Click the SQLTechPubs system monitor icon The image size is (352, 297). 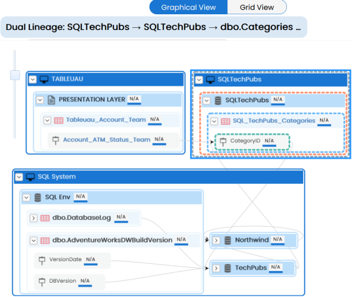click(210, 80)
